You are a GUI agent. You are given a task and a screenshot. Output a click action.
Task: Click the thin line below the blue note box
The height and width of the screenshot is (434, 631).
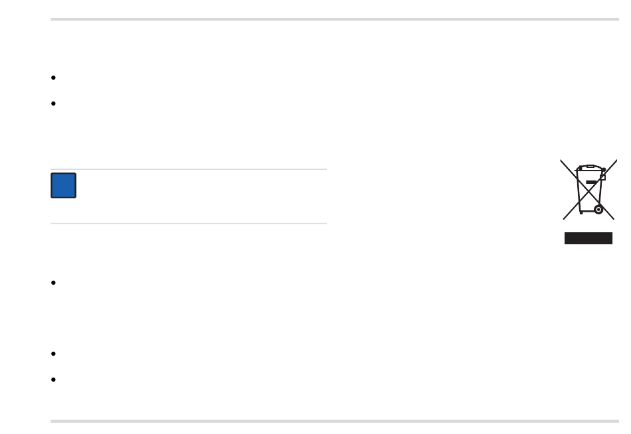(189, 223)
